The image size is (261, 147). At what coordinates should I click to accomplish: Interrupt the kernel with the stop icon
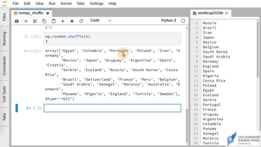[x=72, y=21]
